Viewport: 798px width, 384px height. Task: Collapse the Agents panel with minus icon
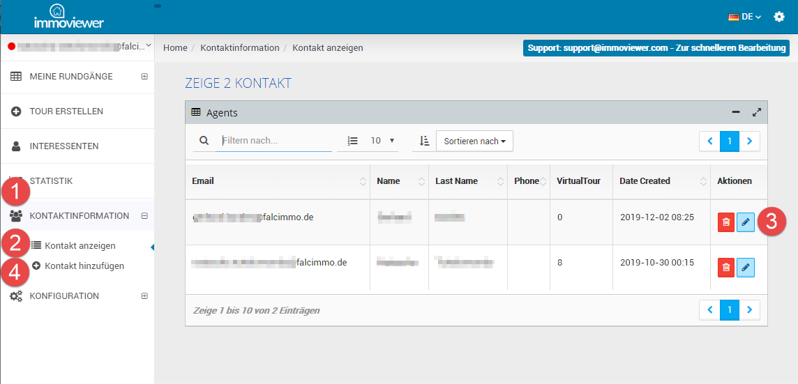(x=735, y=112)
